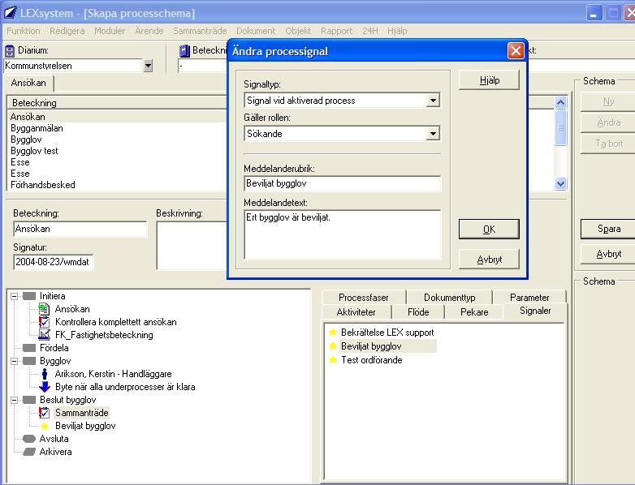Click the Kontrollera komplettett ansökan checkbox icon
Image resolution: width=635 pixels, height=485 pixels.
44,322
